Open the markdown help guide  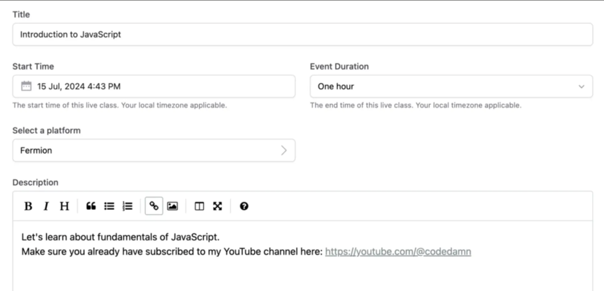pyautogui.click(x=244, y=206)
